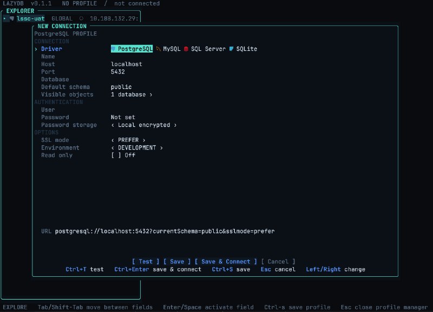
Task: Click the Save & Connect button
Action: click(x=226, y=262)
